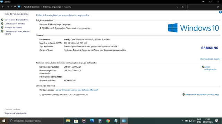Open Sistema e Segurança breadcrumb
This screenshot has width=222, height=124.
[x=52, y=7]
